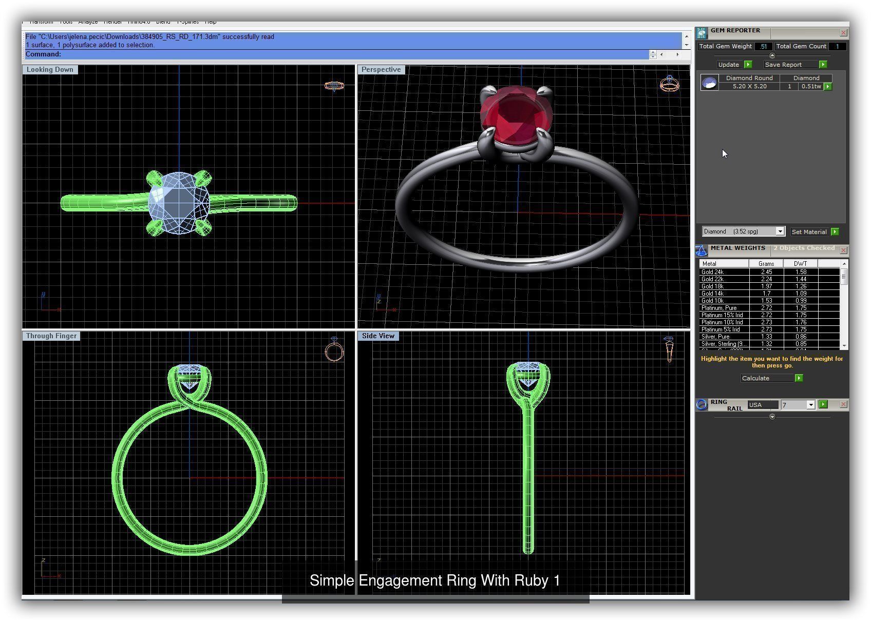Collapse Gem Reporter with the round up-arrow handle
871x622 pixels.
pyautogui.click(x=772, y=55)
